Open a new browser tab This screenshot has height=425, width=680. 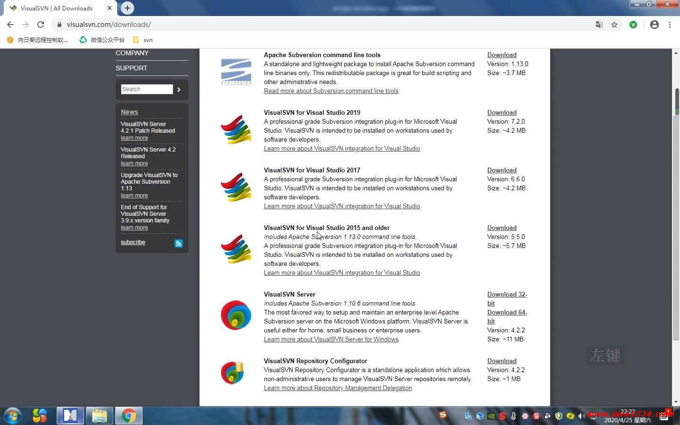click(127, 8)
